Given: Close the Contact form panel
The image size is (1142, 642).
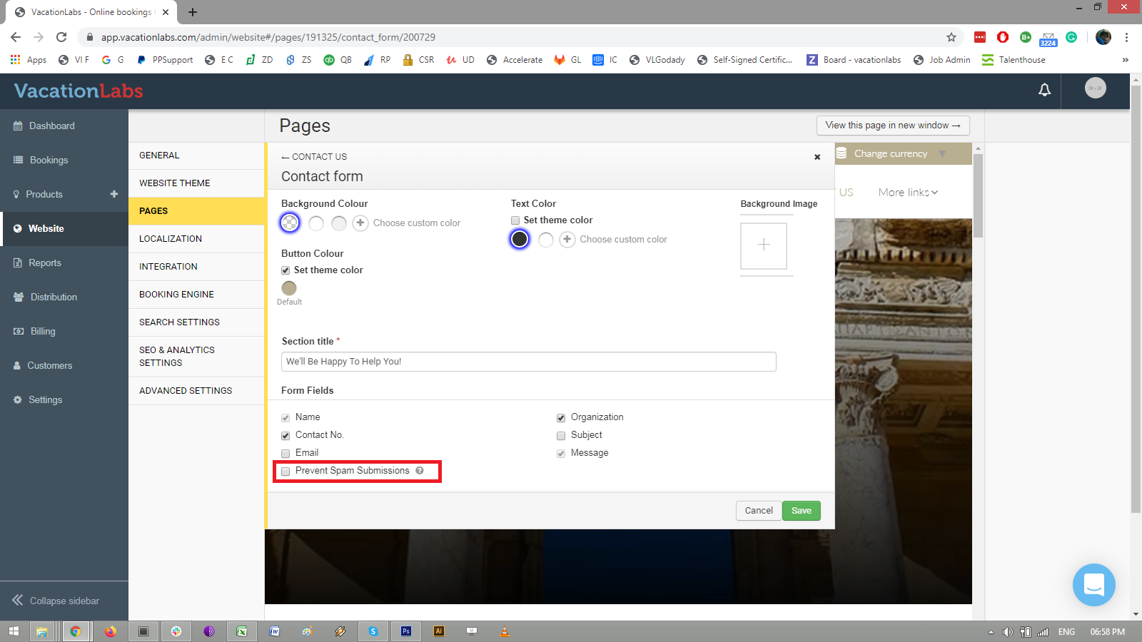Looking at the screenshot, I should point(817,157).
